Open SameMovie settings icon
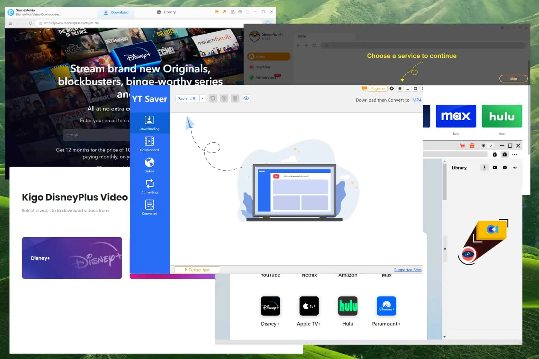Screen dimensions: 539x359 click(x=240, y=12)
